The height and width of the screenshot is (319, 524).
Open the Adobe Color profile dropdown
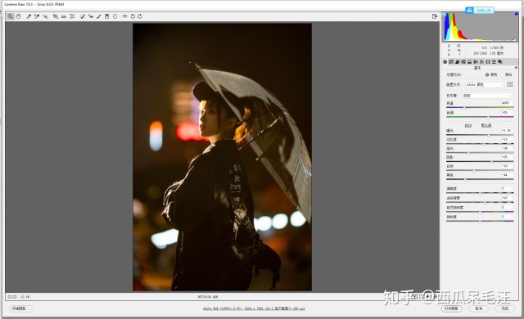485,85
